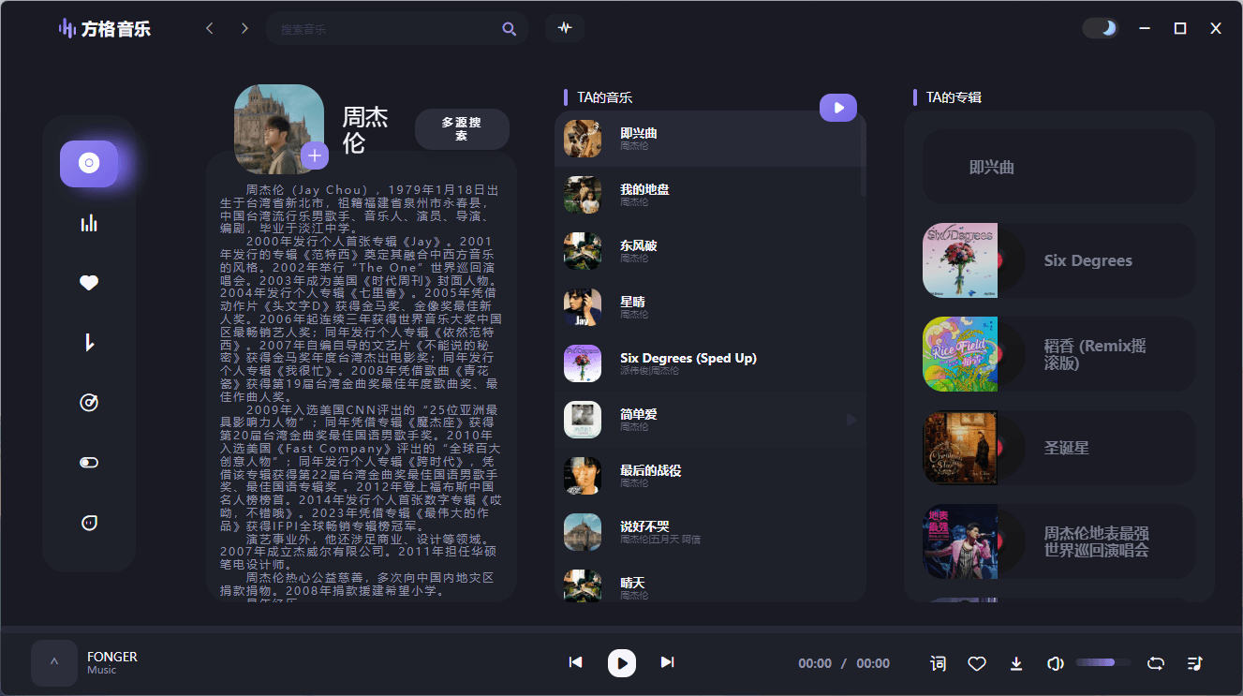Viewport: 1243px width, 696px height.
Task: Download the current song
Action: 1016,663
